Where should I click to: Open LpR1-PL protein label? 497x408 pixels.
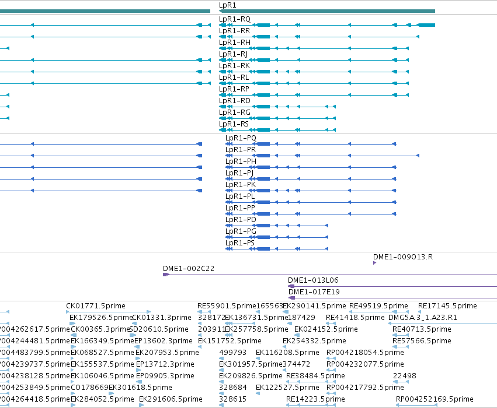click(240, 196)
